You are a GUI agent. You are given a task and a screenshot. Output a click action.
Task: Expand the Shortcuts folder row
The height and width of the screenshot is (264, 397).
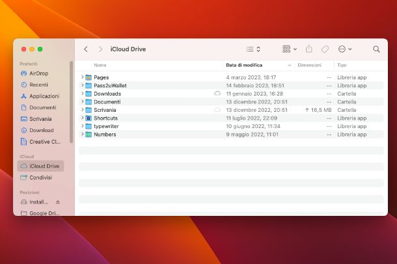pos(82,118)
